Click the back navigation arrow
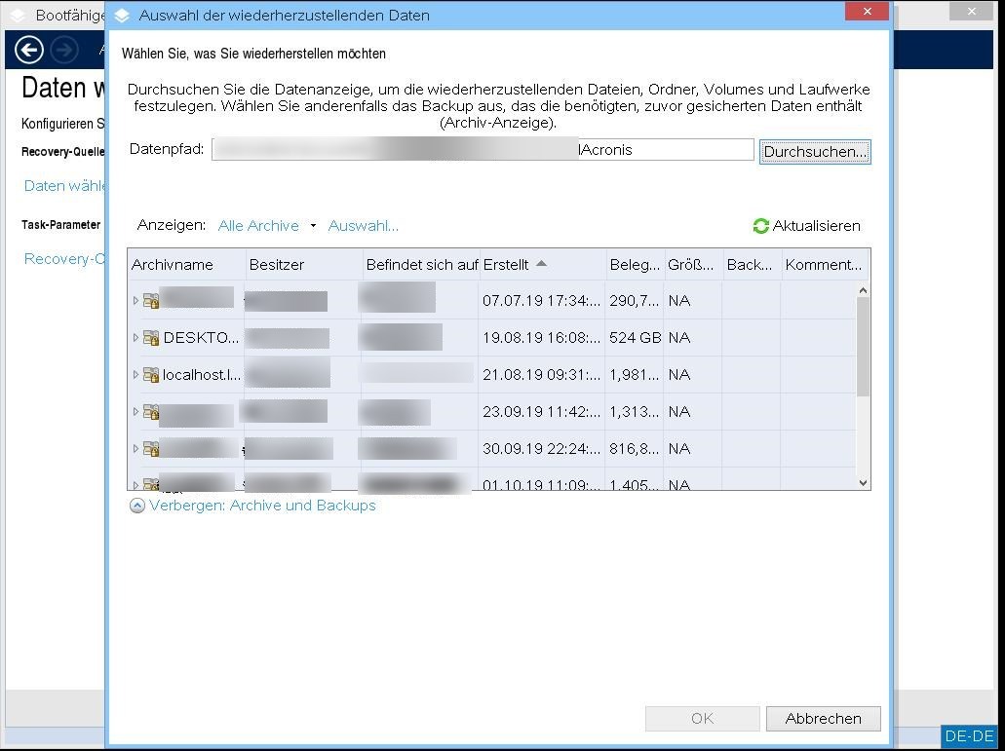The width and height of the screenshot is (1005, 751). point(28,50)
